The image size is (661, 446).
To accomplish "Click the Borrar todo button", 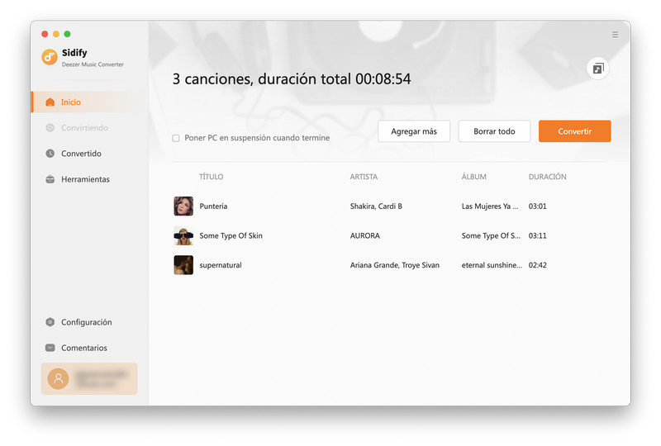I will click(494, 131).
